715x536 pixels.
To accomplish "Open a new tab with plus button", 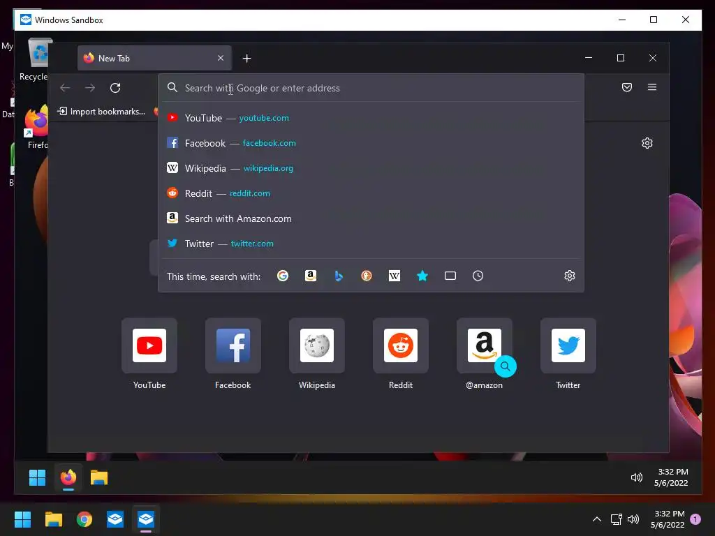I will click(x=246, y=59).
